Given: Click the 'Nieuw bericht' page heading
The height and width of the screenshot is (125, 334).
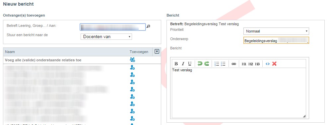Looking at the screenshot, I should tap(18, 4).
